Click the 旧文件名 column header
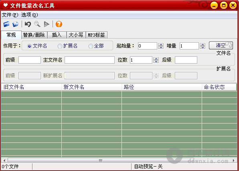Screen dimensions: 239x171 pos(31,87)
